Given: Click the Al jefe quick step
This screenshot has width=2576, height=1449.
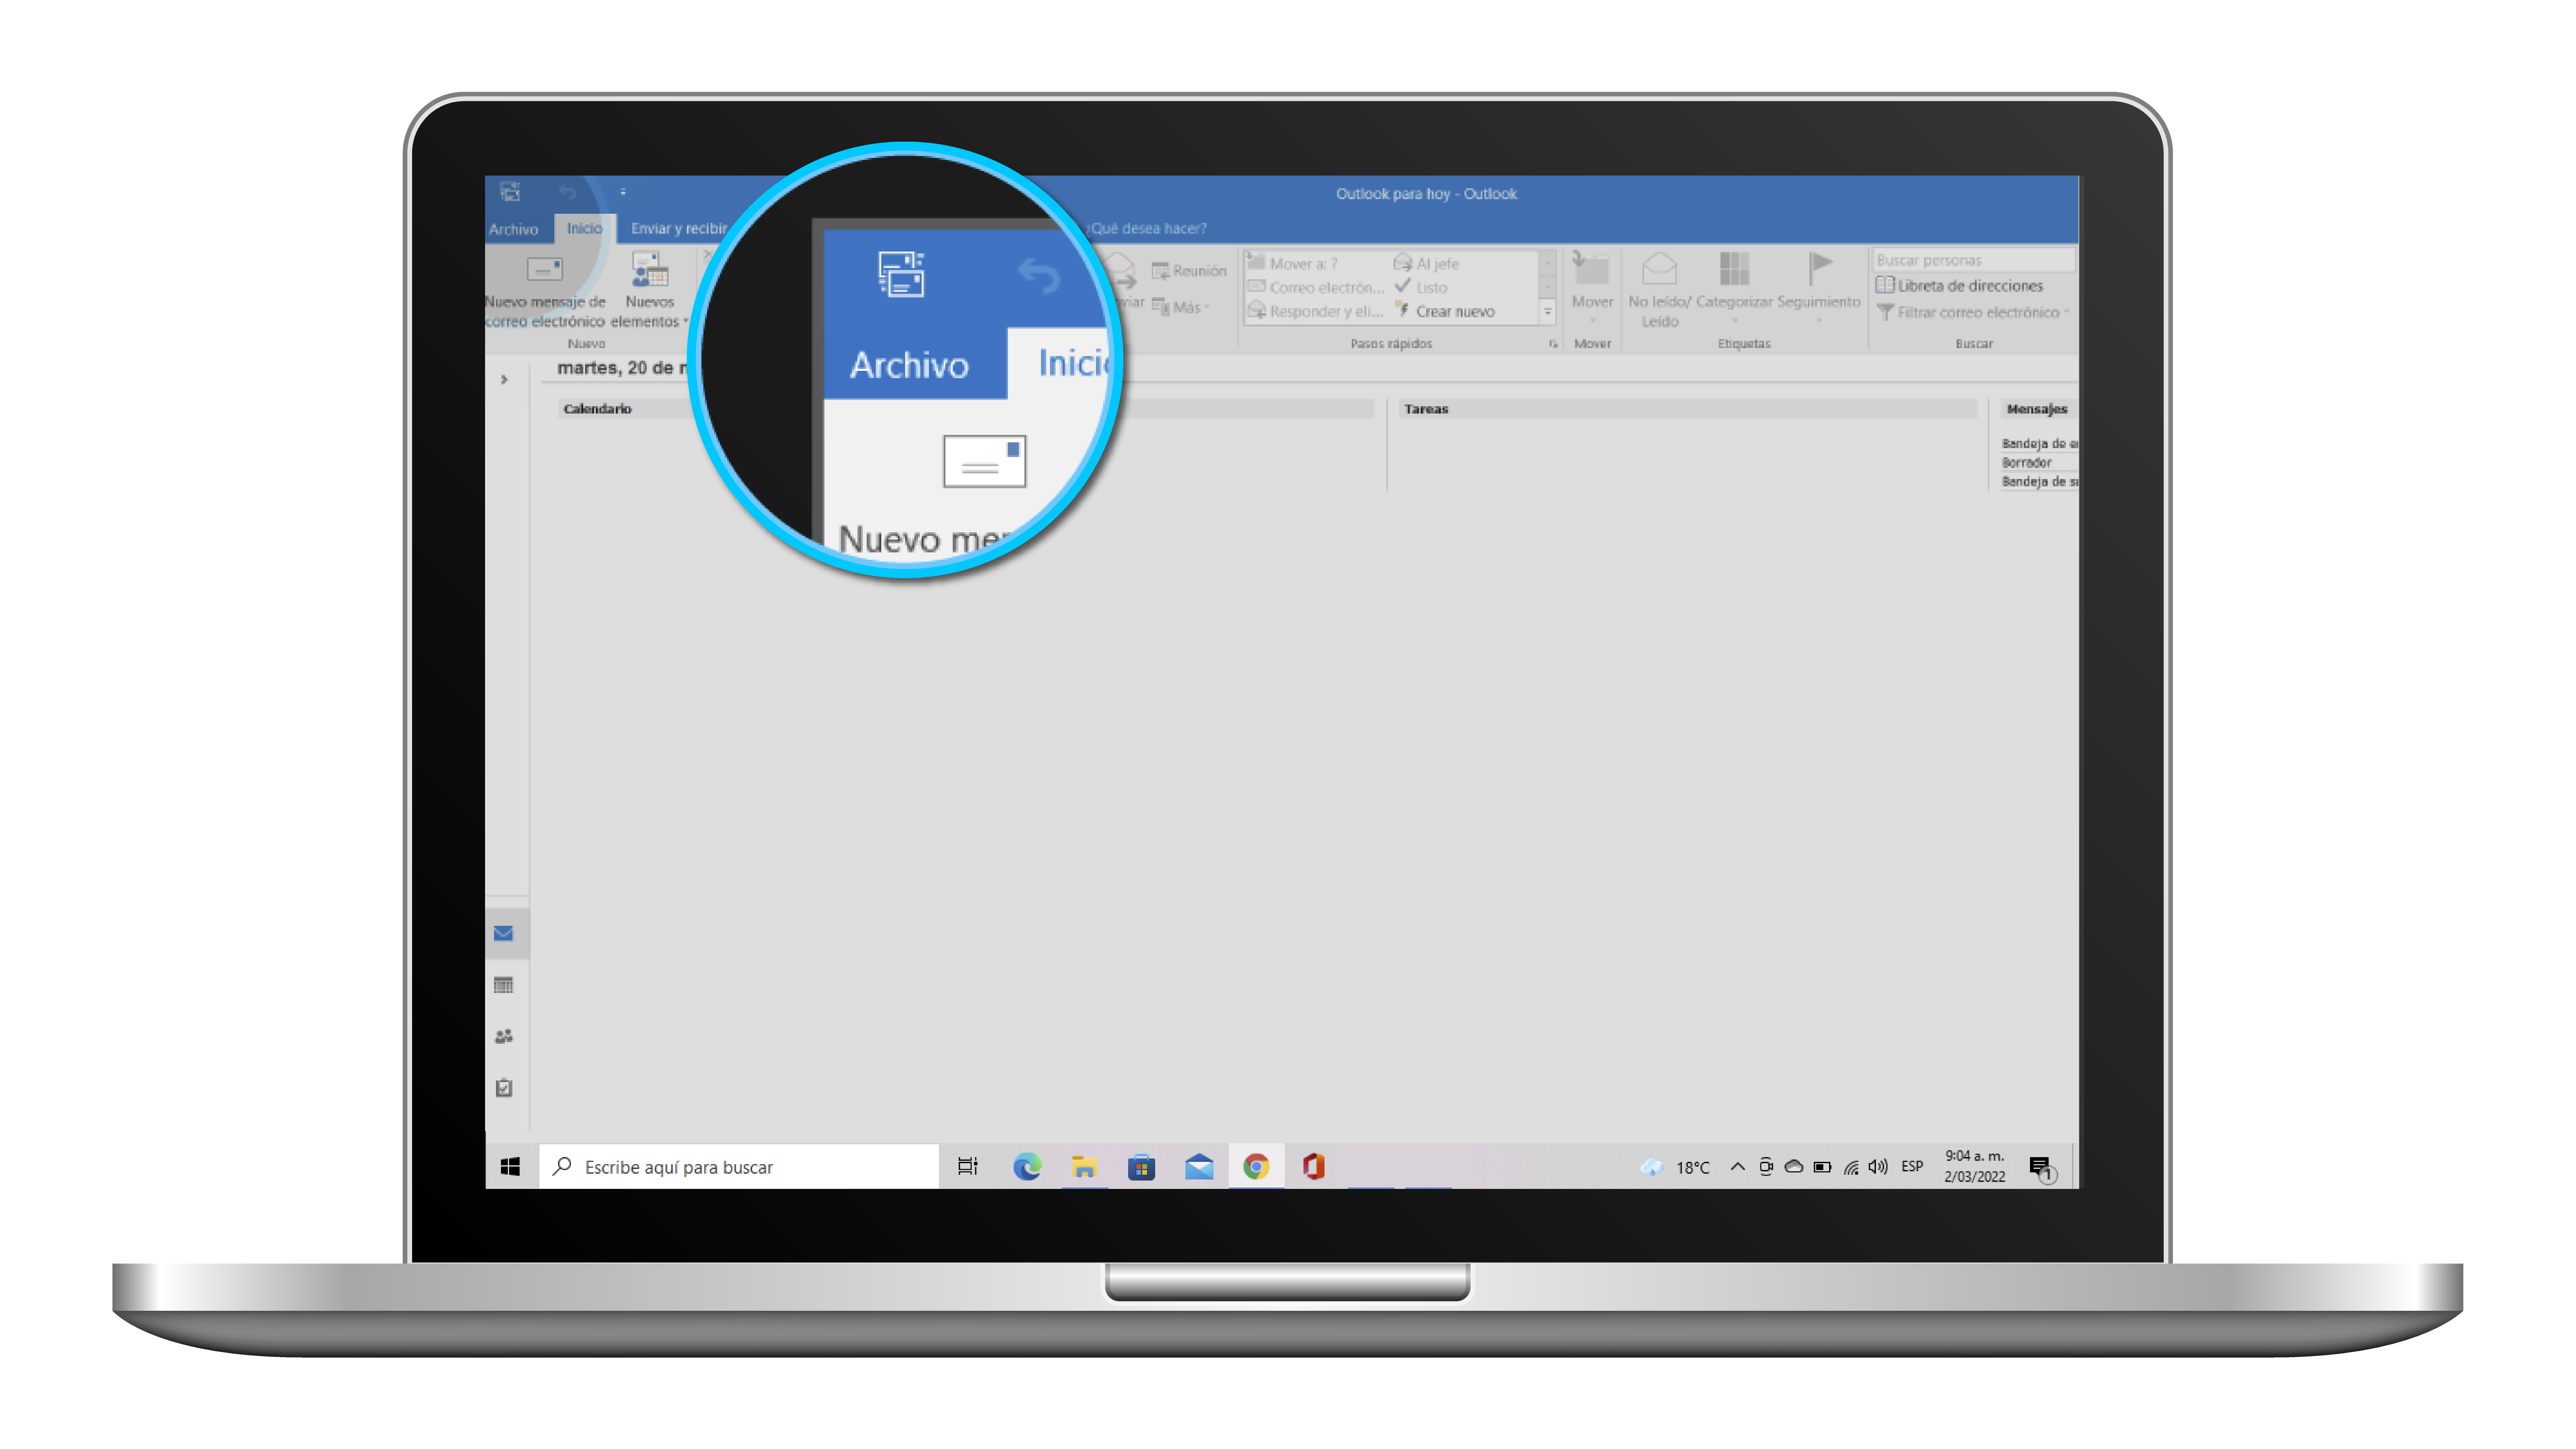Looking at the screenshot, I should 1427,264.
